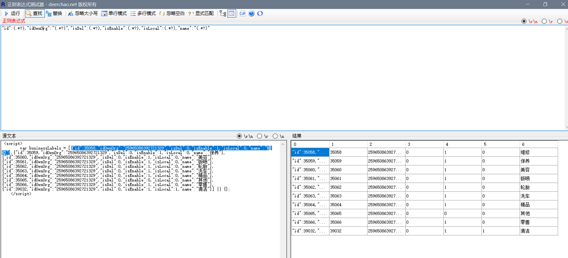Select \r\n radio in regex panel
The height and width of the screenshot is (258, 568).
tap(529, 21)
